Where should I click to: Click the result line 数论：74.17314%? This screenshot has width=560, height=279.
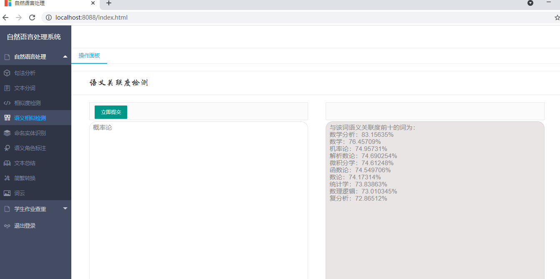click(355, 177)
